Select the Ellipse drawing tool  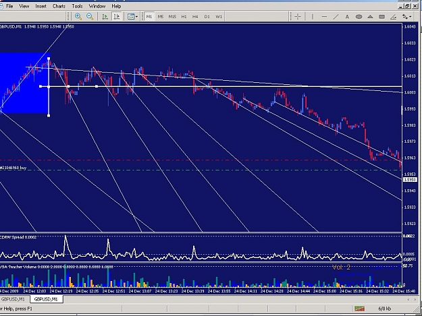[359, 17]
